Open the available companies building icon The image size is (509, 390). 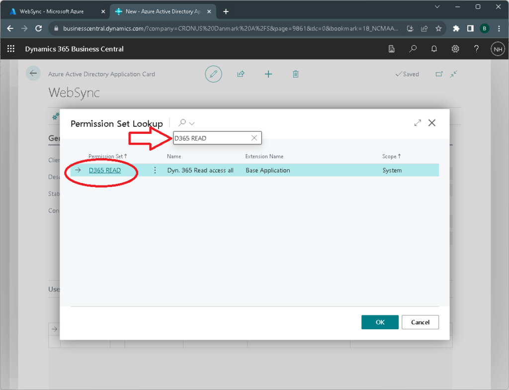(x=391, y=49)
